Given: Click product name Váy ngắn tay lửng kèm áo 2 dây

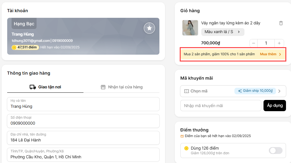Looking at the screenshot, I should tap(230, 23).
